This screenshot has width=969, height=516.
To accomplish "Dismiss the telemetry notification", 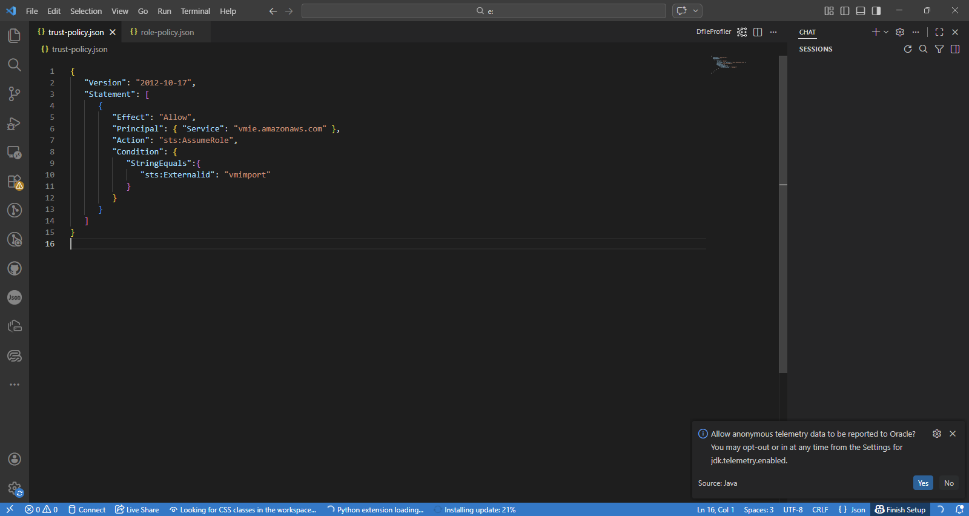I will point(953,434).
